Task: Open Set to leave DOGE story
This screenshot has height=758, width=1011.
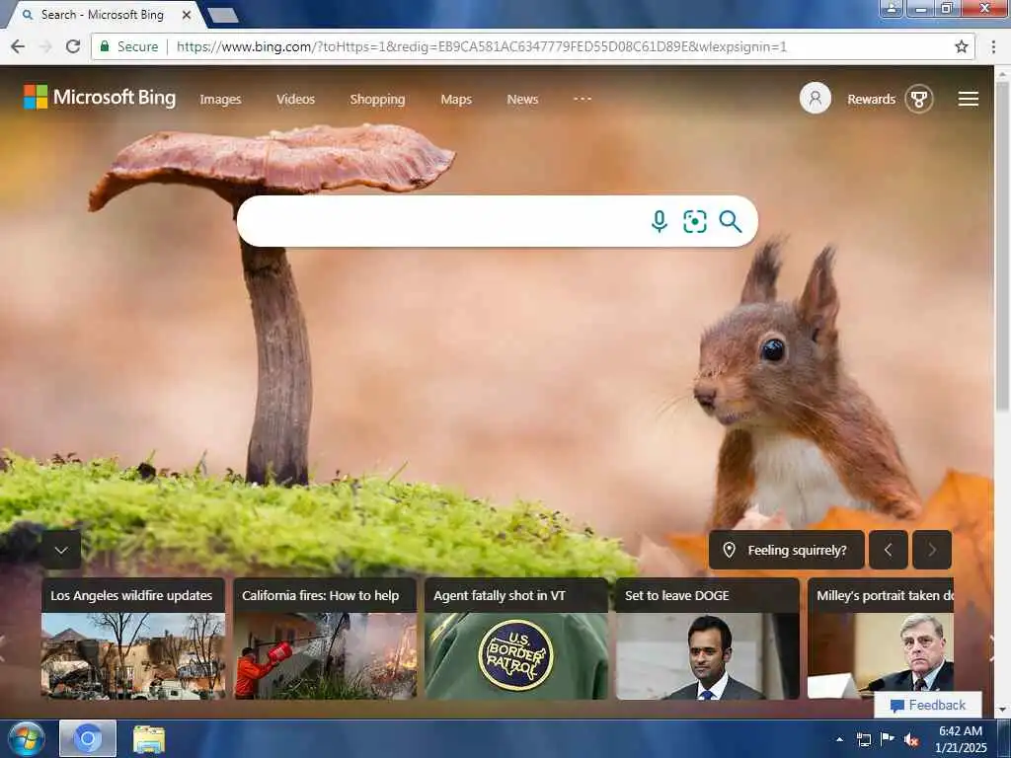Action: point(677,595)
